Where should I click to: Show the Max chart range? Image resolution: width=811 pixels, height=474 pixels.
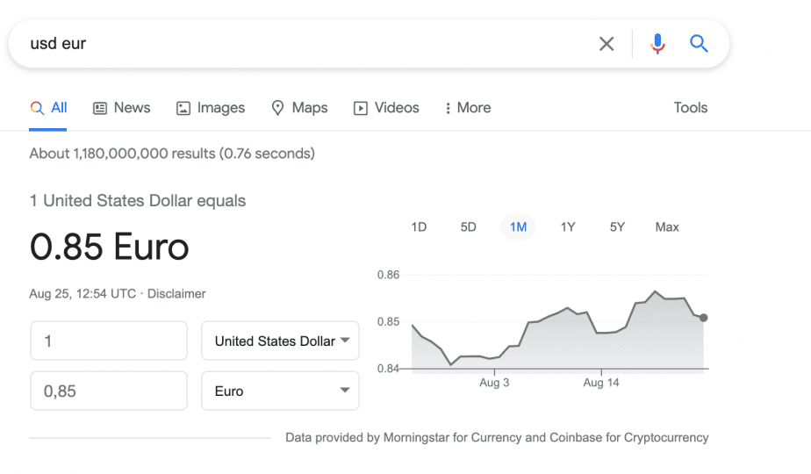(x=667, y=227)
